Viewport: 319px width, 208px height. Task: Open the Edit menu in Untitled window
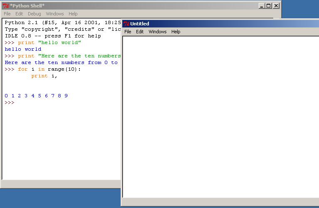pyautogui.click(x=140, y=32)
